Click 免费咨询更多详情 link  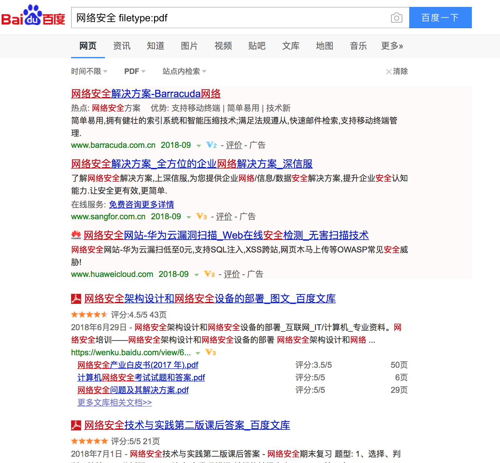[142, 205]
